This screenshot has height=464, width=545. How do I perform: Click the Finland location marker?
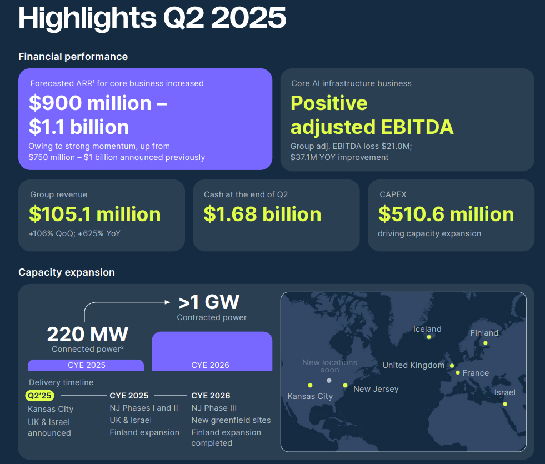(x=485, y=342)
